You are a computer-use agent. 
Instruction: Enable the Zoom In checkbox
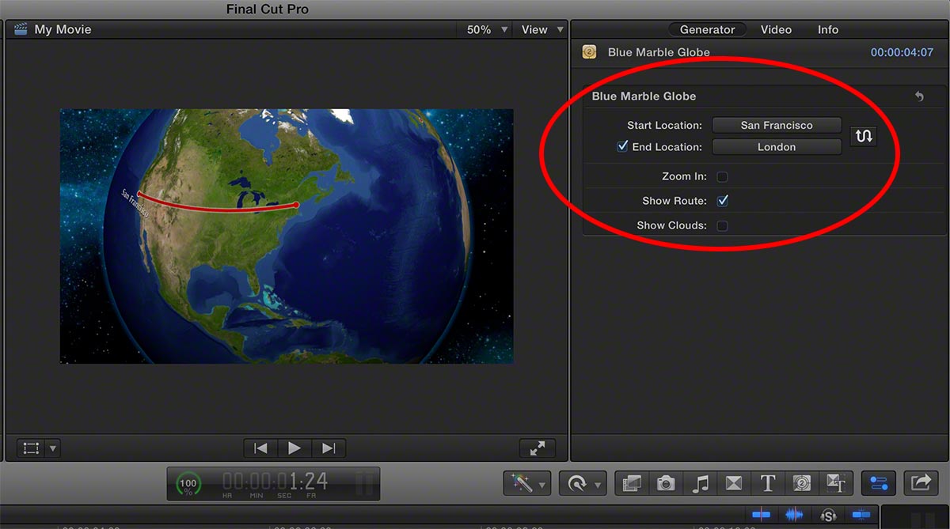[722, 176]
